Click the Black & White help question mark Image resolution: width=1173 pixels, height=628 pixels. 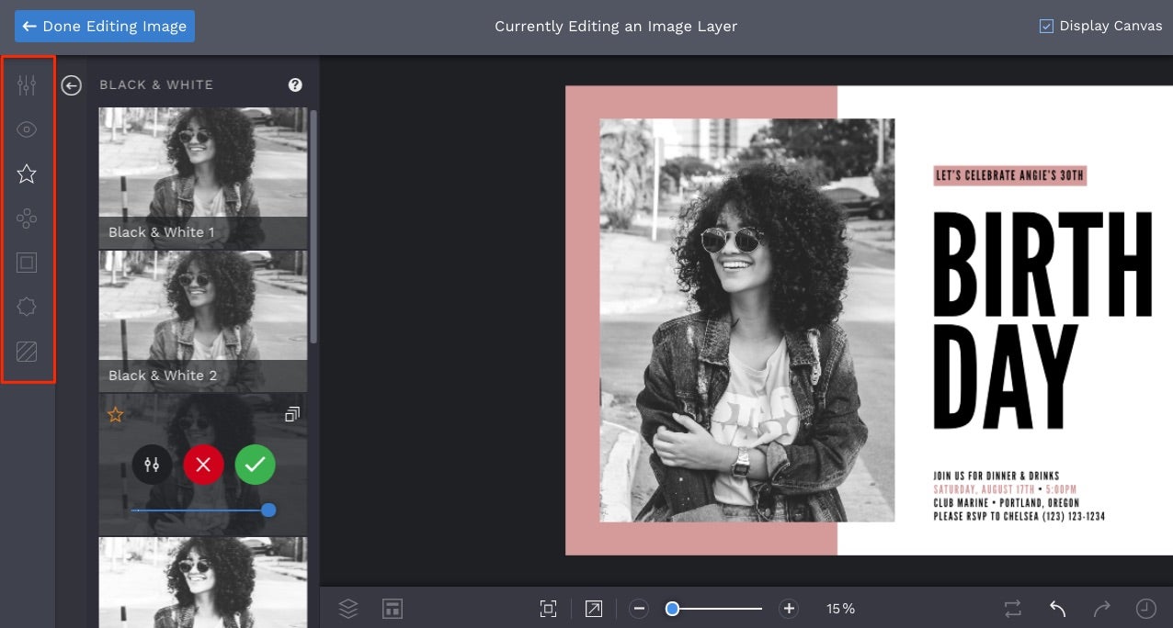[295, 84]
